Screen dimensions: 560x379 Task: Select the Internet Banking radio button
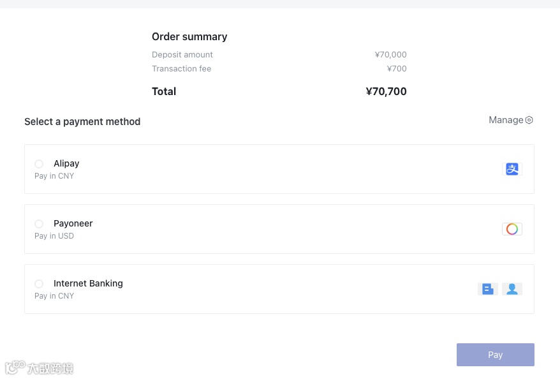point(39,284)
